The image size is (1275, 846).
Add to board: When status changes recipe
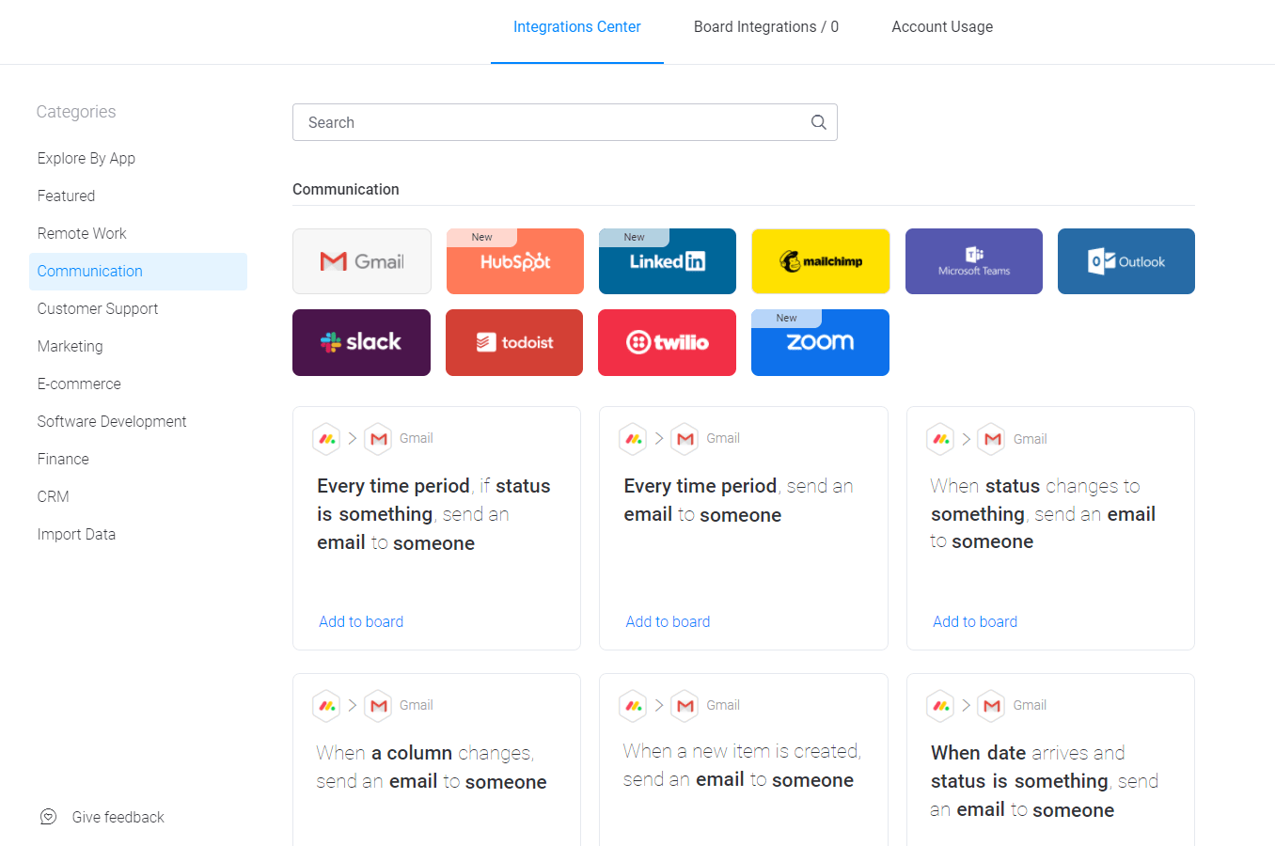tap(975, 621)
